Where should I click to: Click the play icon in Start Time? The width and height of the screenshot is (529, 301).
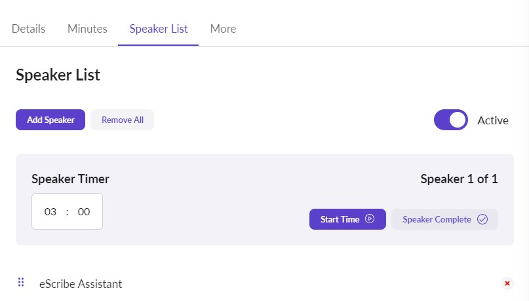pos(370,219)
